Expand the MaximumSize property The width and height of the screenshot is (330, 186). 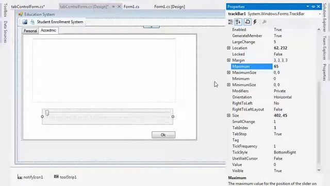click(x=228, y=72)
